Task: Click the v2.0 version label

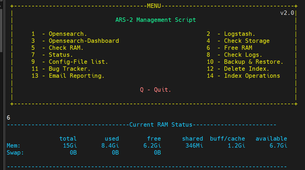Action: 287,13
